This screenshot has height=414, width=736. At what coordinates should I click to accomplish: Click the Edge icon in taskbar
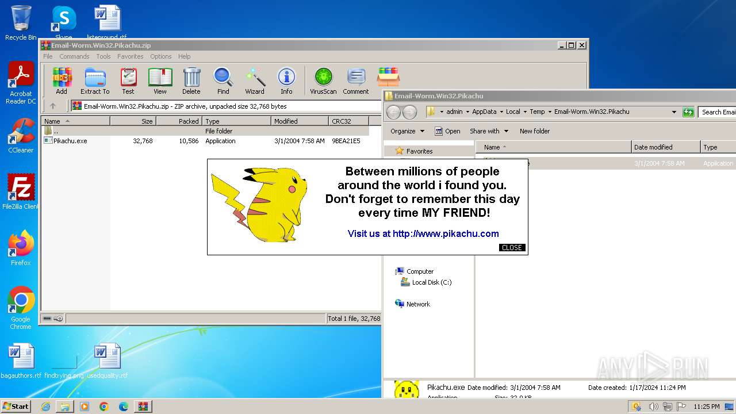123,407
